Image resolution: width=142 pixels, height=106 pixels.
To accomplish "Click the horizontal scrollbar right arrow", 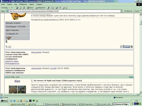I will pos(138,94).
